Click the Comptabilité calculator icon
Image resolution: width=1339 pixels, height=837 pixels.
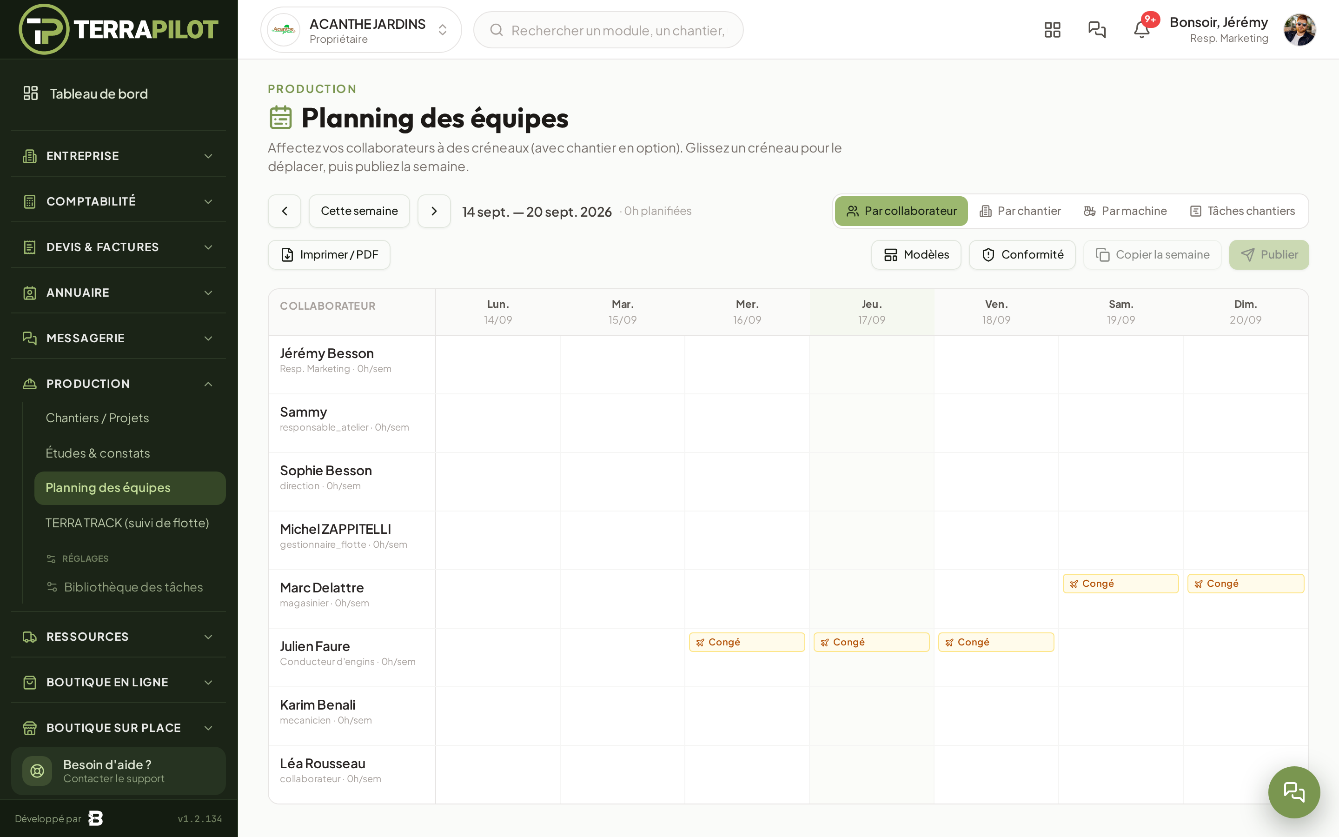coord(30,201)
